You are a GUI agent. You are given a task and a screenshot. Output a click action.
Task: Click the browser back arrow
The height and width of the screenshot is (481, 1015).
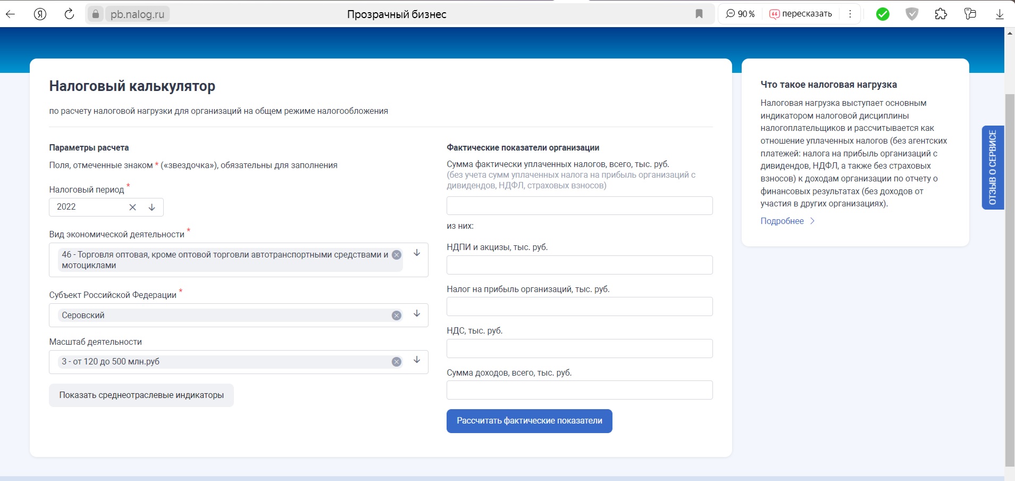click(x=10, y=14)
